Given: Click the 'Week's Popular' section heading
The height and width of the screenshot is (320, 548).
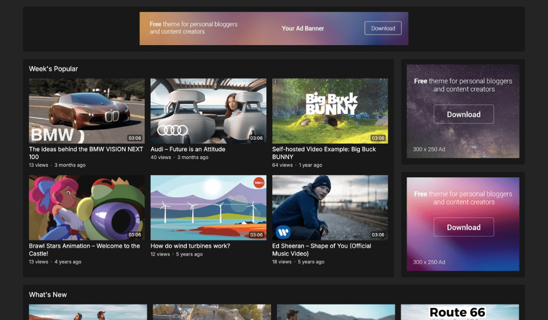Looking at the screenshot, I should point(53,69).
